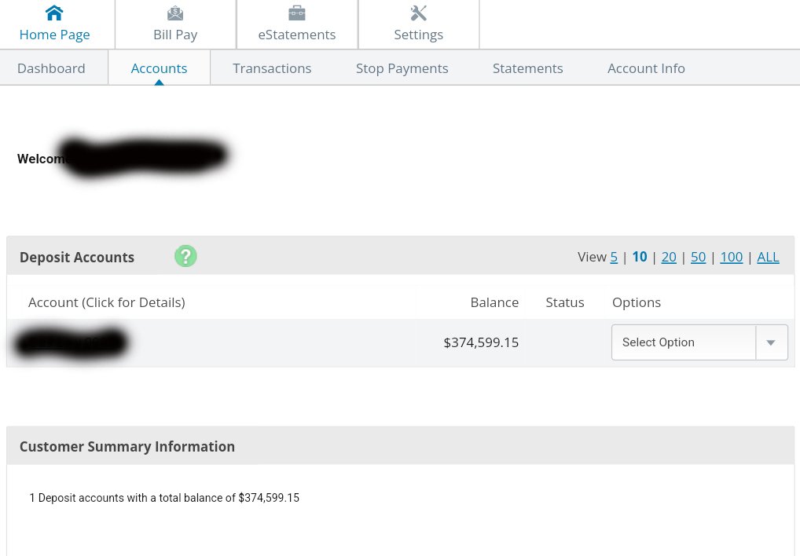Open the Select Option dropdown
This screenshot has width=800, height=556.
pos(699,342)
